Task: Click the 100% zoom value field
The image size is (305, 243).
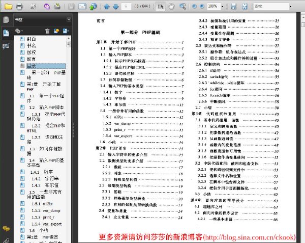Action: click(213, 7)
